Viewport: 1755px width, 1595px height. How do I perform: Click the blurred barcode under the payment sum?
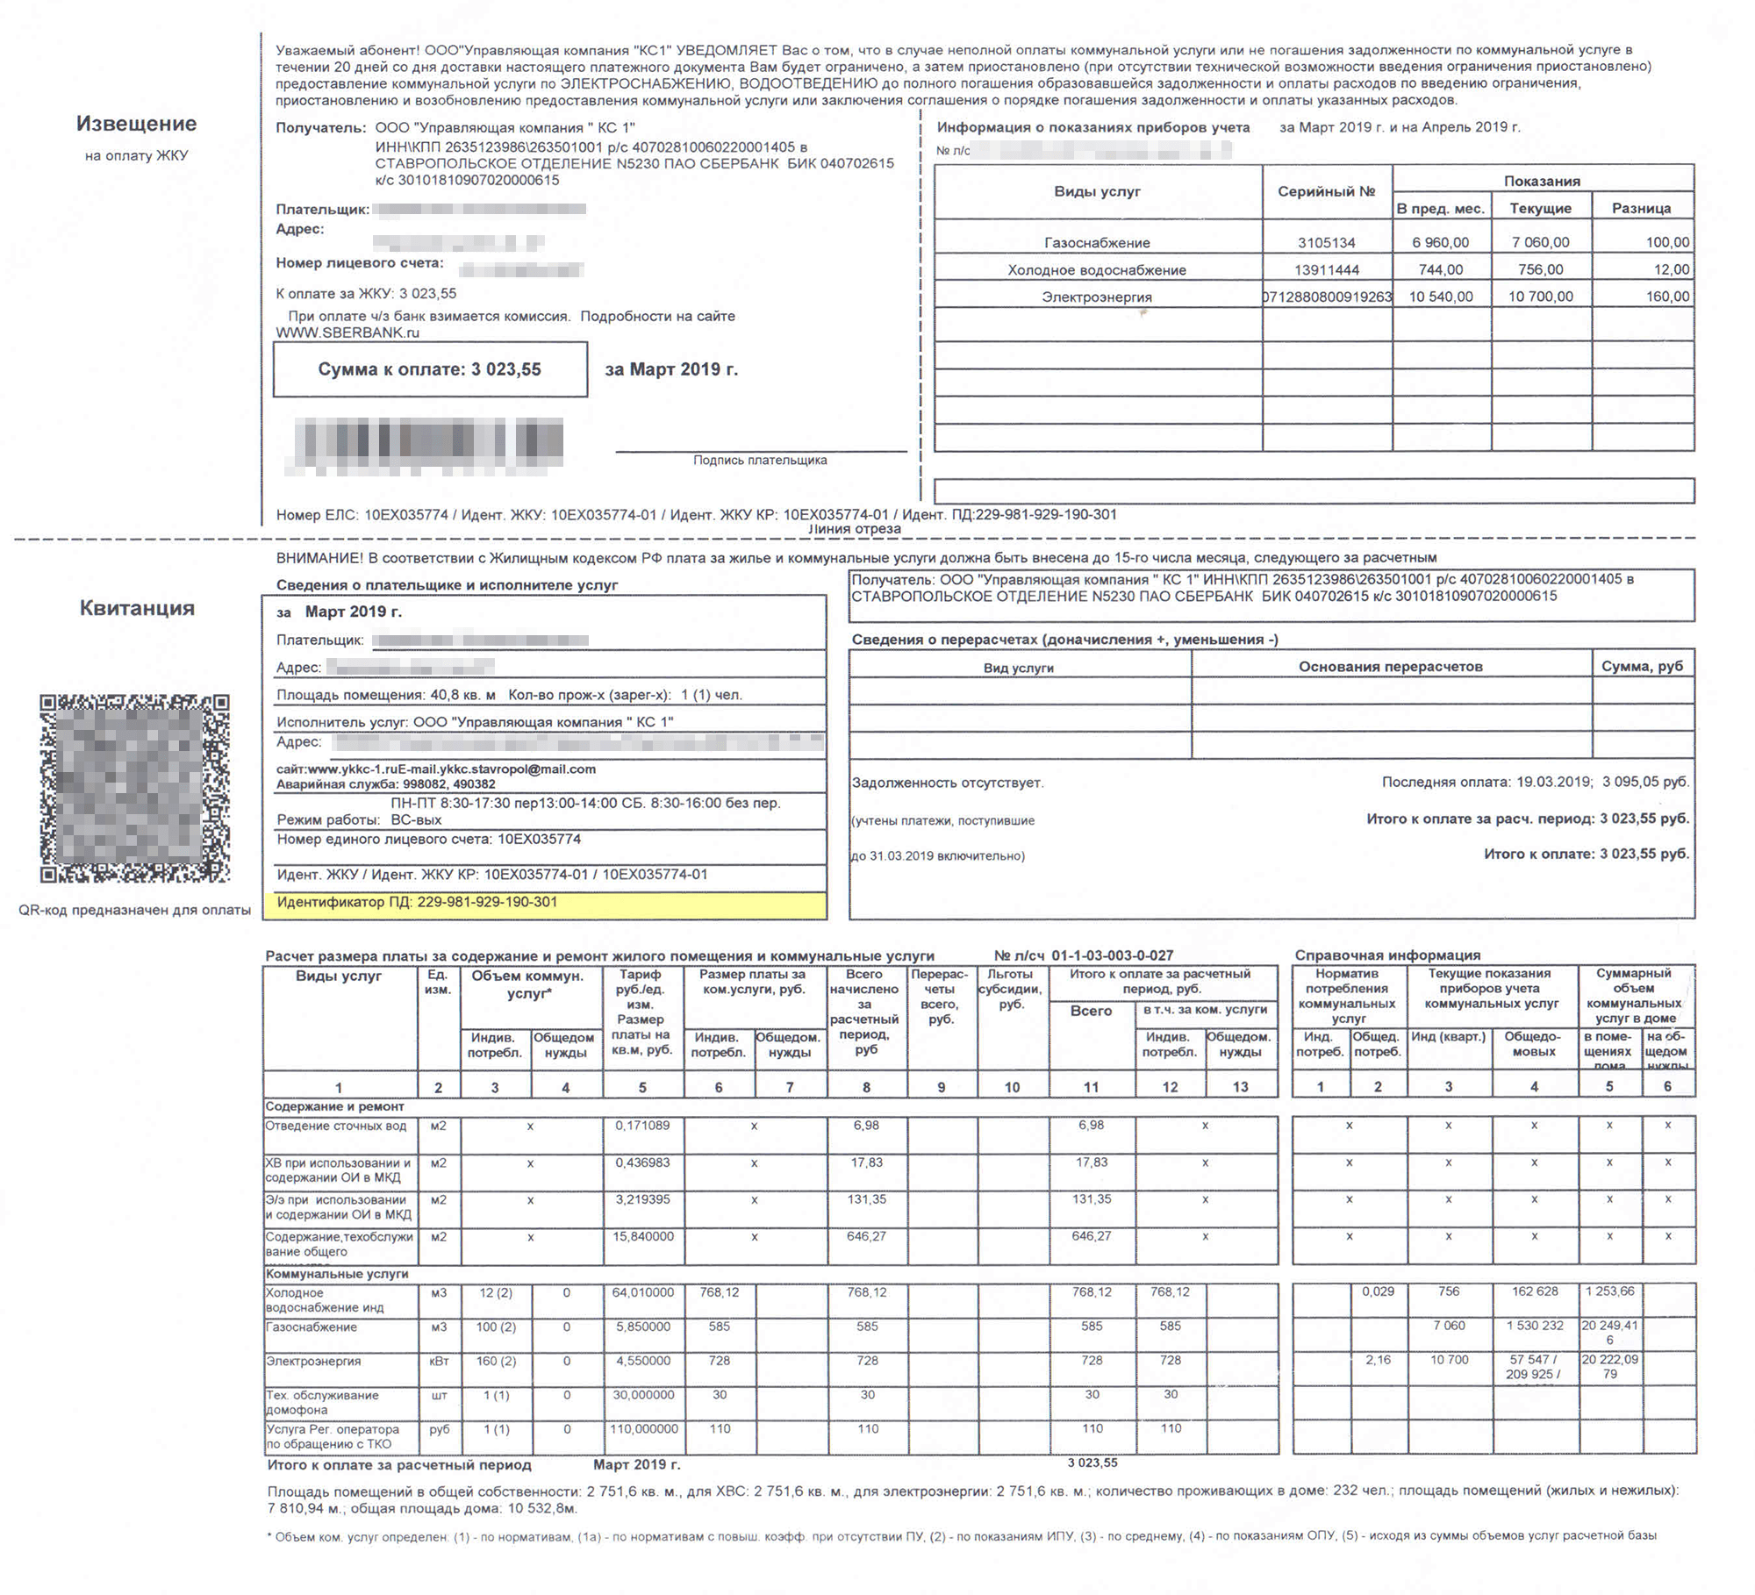point(429,447)
